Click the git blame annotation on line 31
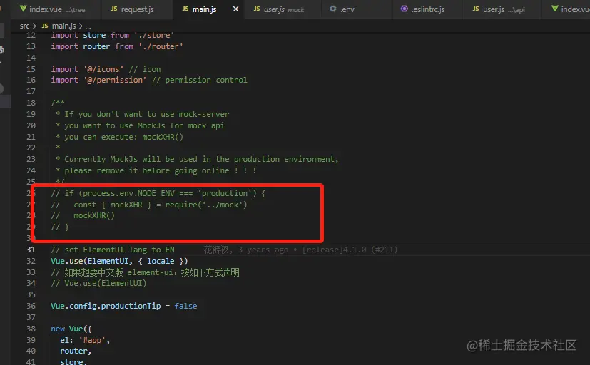Screen dimensions: 590x365 point(300,250)
